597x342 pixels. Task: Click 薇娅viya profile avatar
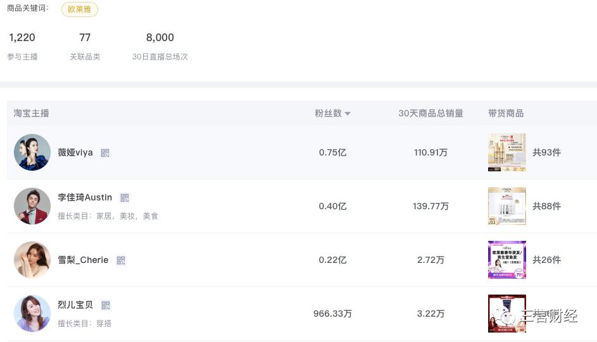pos(32,152)
